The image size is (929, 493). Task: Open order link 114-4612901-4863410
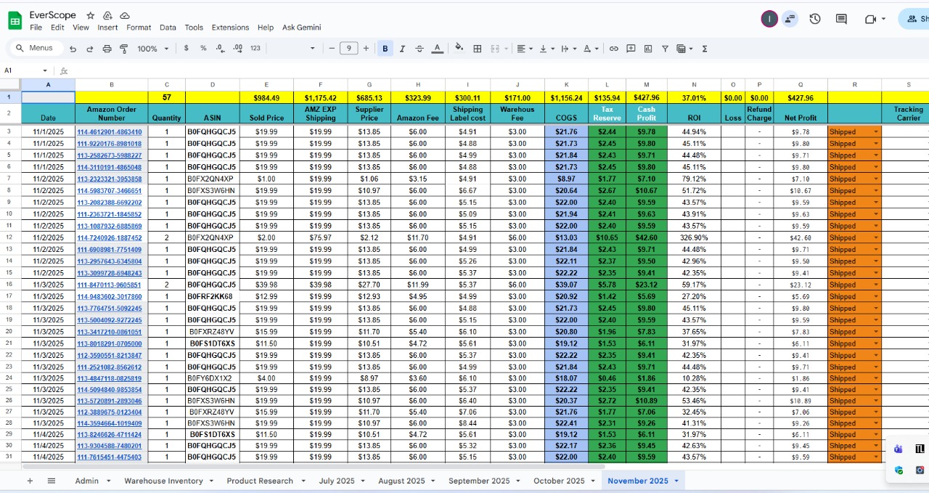pyautogui.click(x=110, y=132)
